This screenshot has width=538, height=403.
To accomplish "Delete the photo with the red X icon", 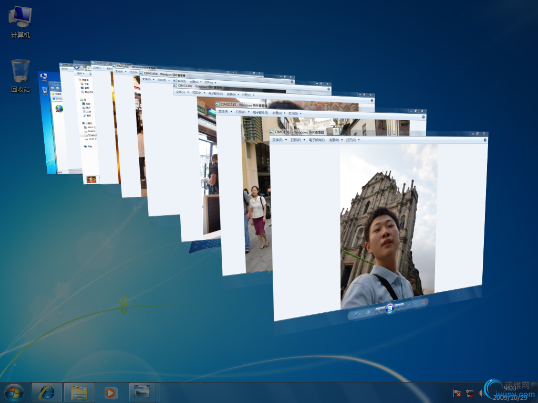I will [x=425, y=302].
